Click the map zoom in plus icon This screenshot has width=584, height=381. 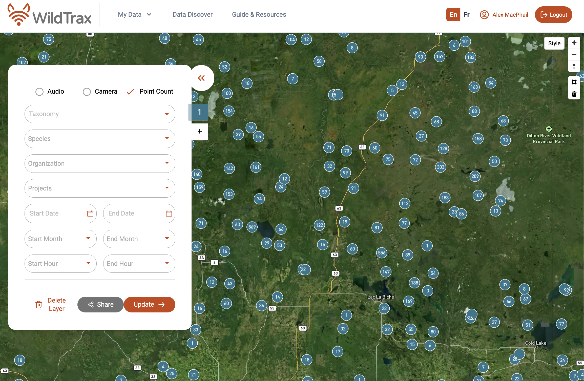click(x=574, y=43)
